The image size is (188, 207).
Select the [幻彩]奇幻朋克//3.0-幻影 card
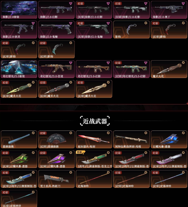coord(131,69)
